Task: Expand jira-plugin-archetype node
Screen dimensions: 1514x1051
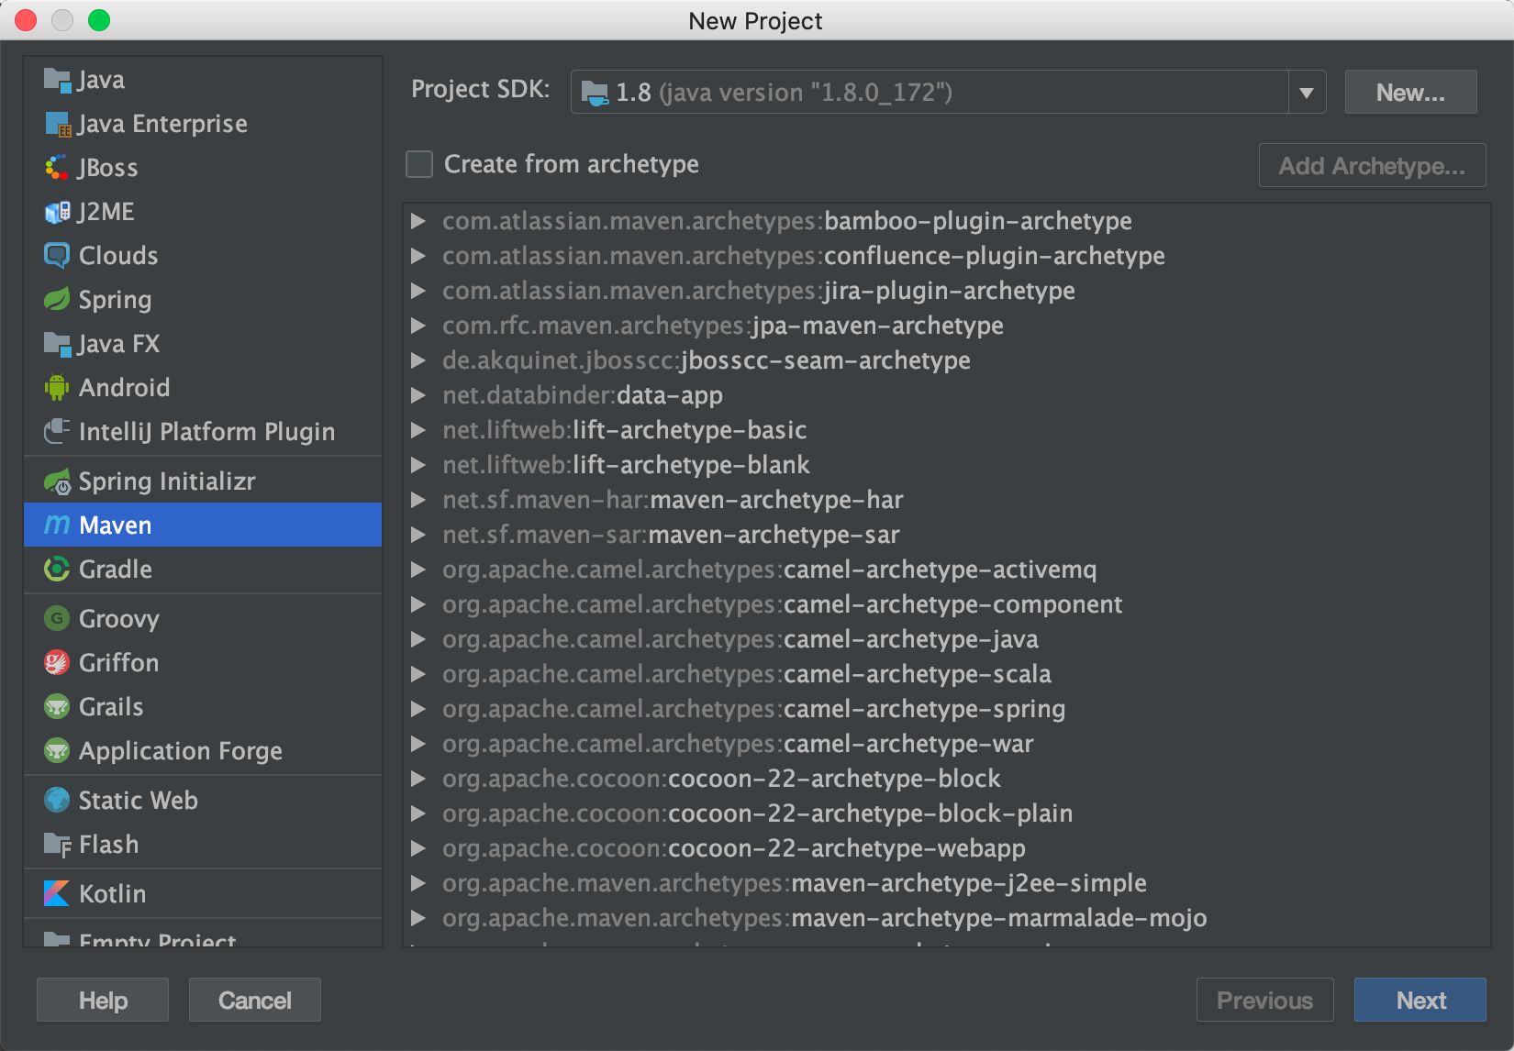Action: click(x=418, y=291)
